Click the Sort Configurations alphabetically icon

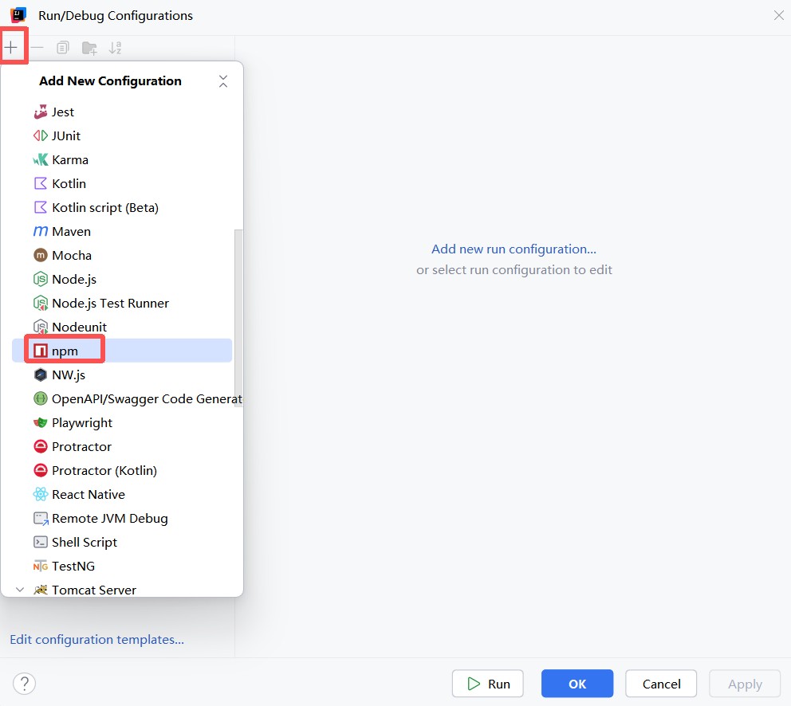click(115, 48)
